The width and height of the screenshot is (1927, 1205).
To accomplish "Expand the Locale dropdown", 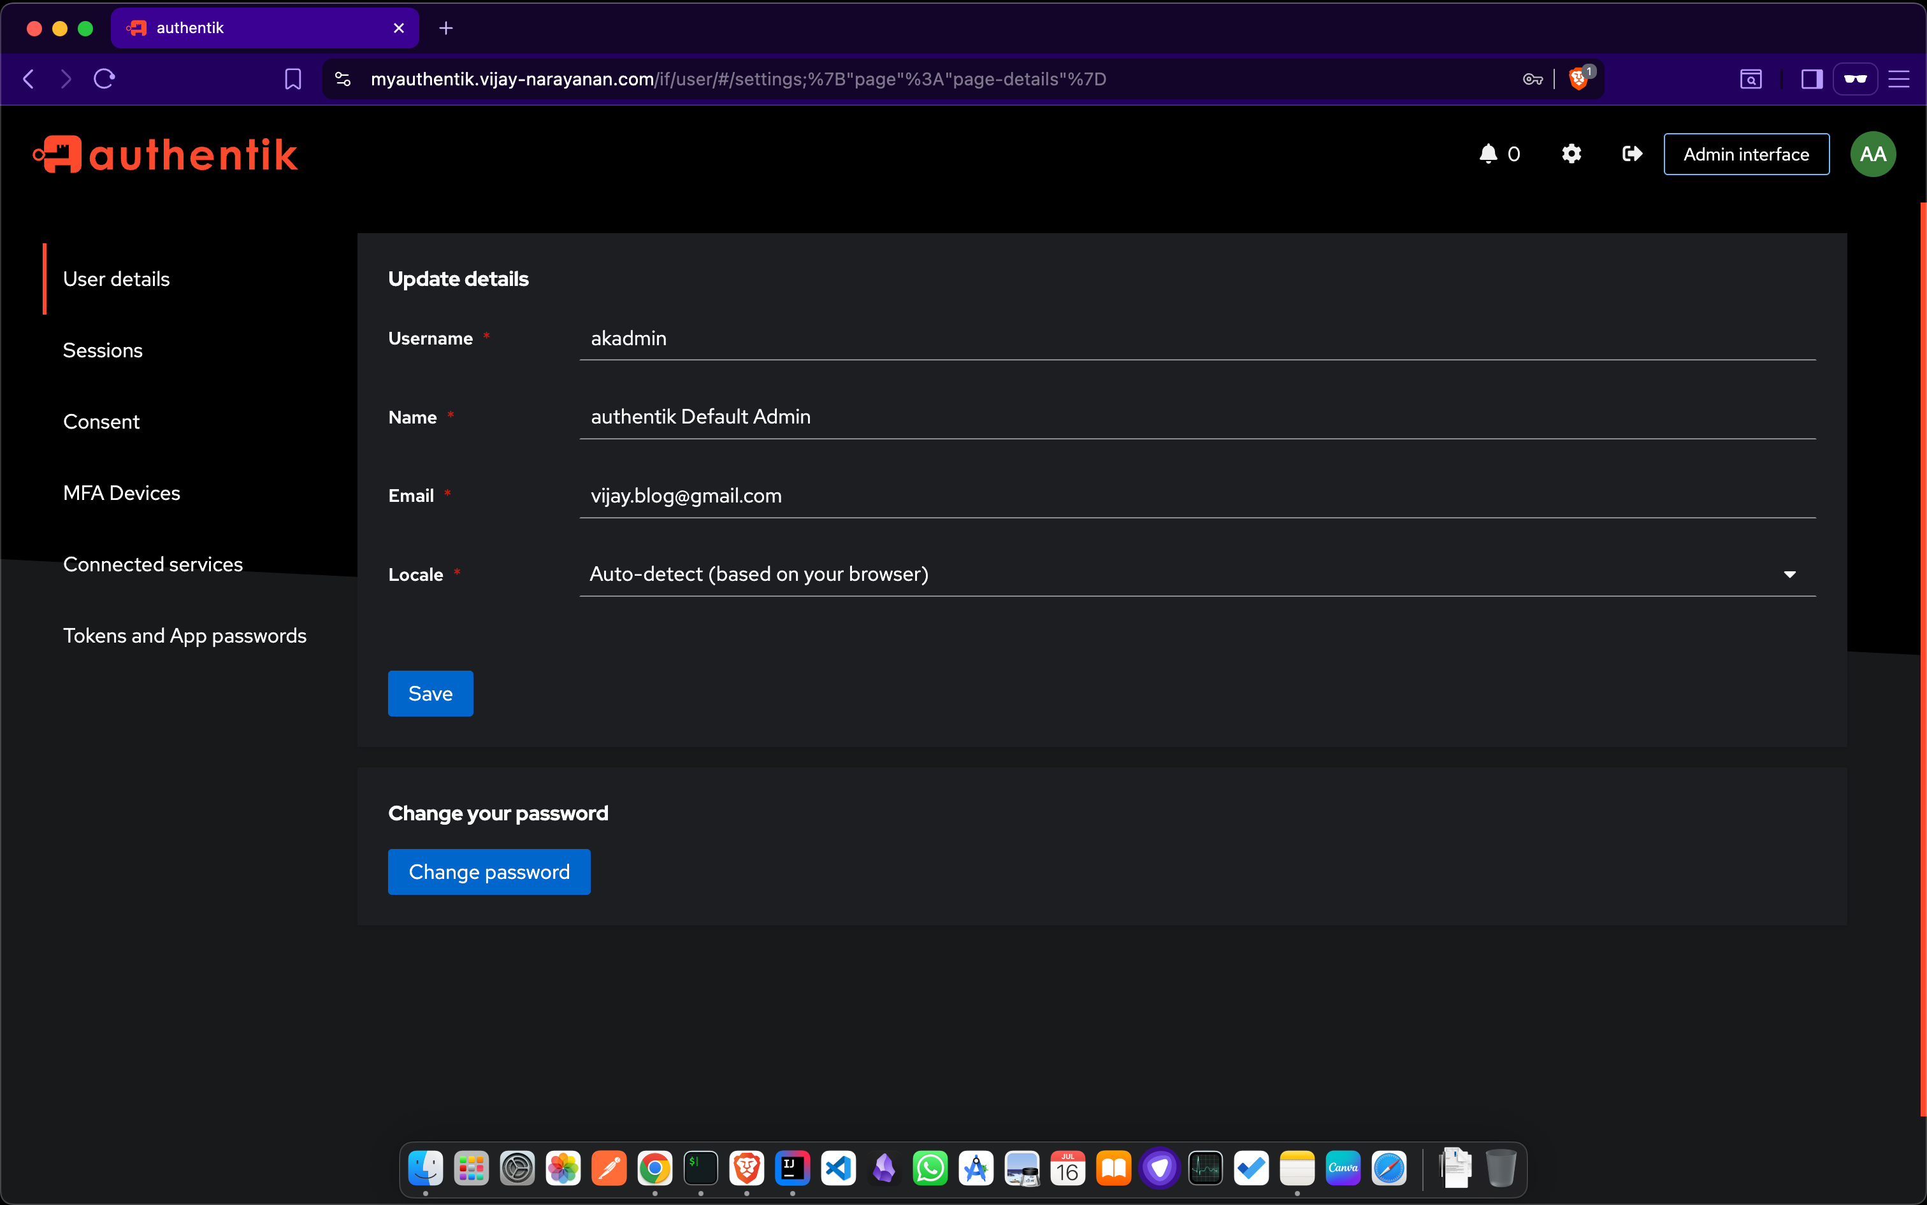I will click(x=1197, y=574).
